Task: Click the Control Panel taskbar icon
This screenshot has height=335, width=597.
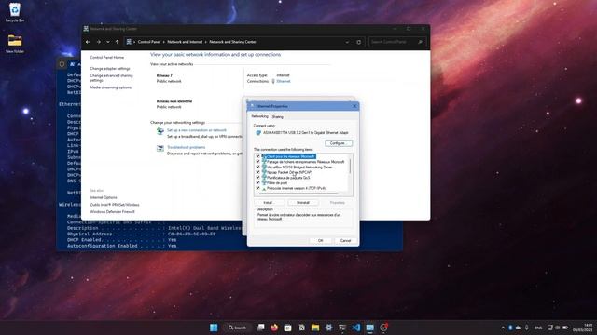Action: click(x=369, y=328)
